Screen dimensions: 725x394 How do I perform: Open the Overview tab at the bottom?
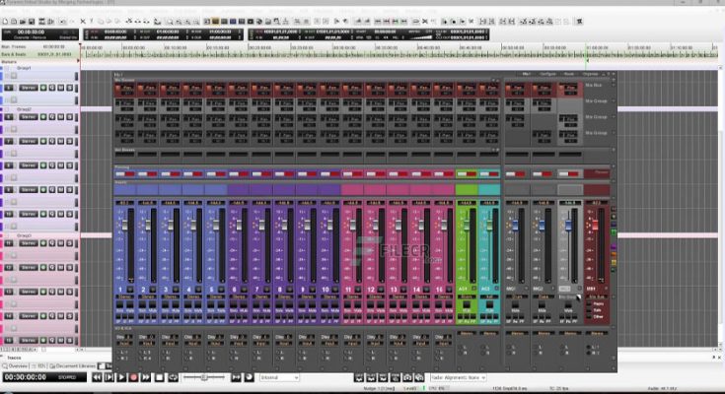coord(19,365)
